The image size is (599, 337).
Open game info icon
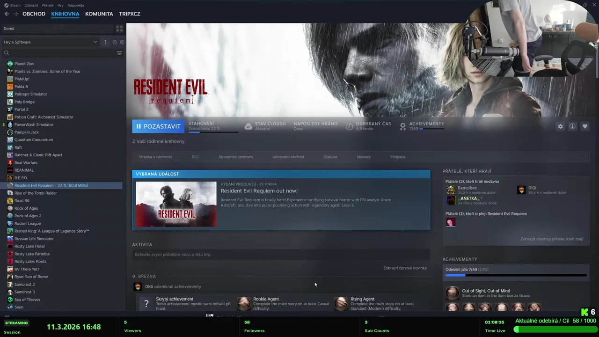[x=572, y=126]
